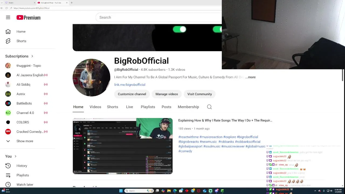
Task: Click the YouTube Premium logo
Action: coord(28,18)
